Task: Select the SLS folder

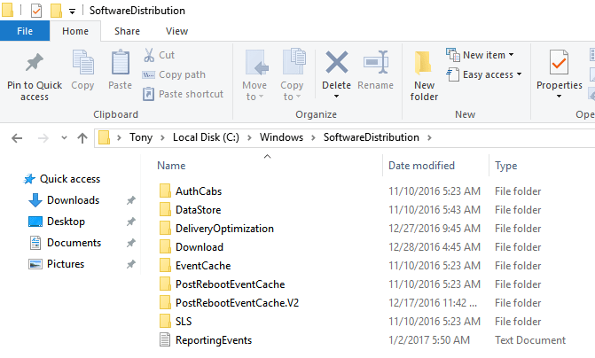Action: (184, 321)
